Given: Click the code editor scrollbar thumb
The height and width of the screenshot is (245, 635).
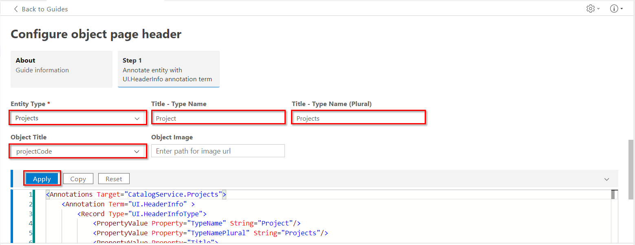Looking at the screenshot, I should [x=615, y=195].
